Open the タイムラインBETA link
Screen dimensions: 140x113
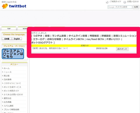click(74, 39)
